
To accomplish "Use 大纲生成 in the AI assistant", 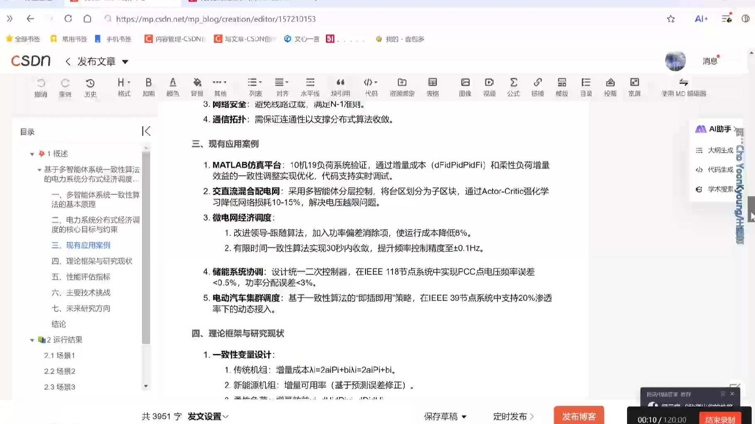I will (721, 150).
